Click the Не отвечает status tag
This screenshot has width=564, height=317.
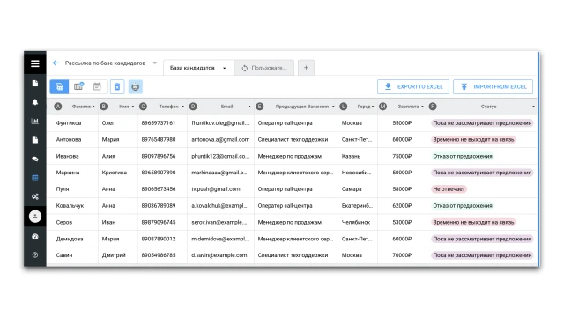coord(449,189)
